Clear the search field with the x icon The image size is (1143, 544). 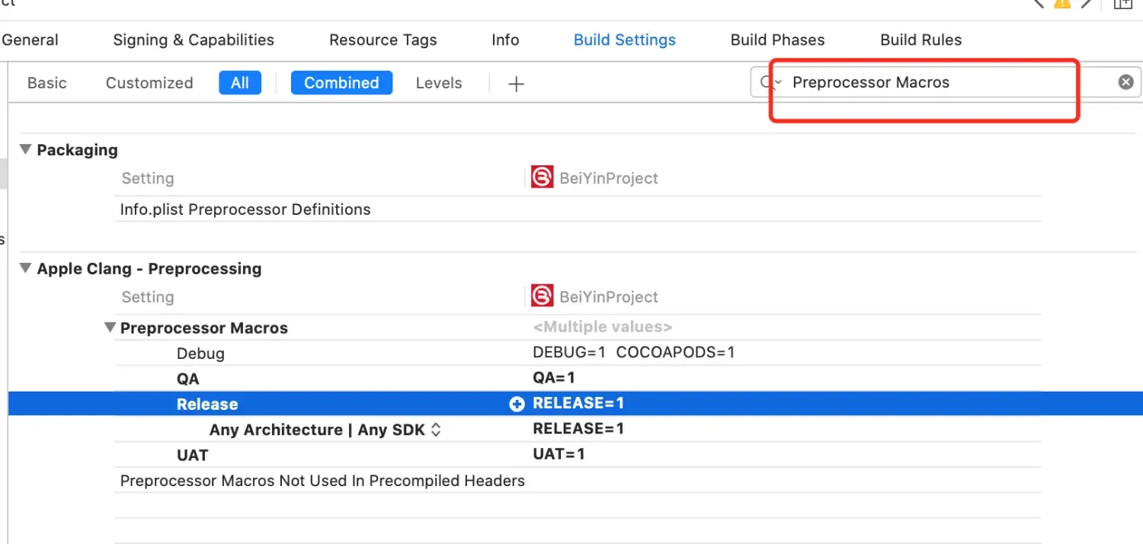click(x=1125, y=82)
